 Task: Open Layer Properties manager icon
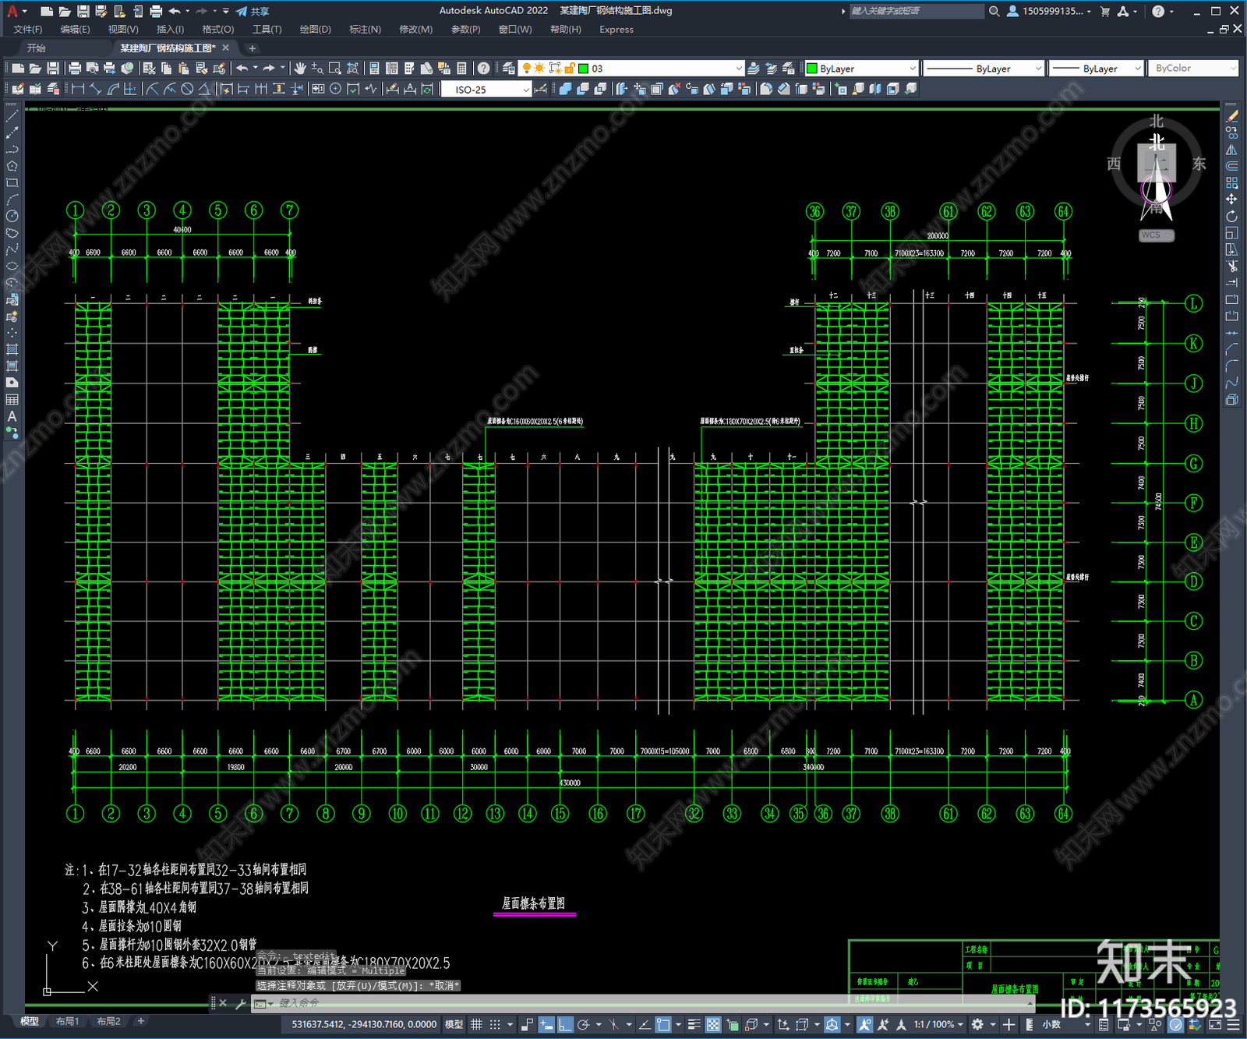pyautogui.click(x=508, y=69)
